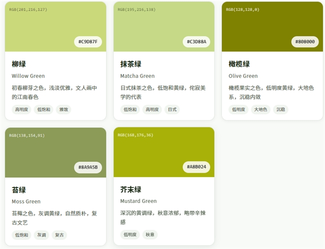Click the Matcha Green color swatch
The width and height of the screenshot is (325, 249).
coord(164,26)
